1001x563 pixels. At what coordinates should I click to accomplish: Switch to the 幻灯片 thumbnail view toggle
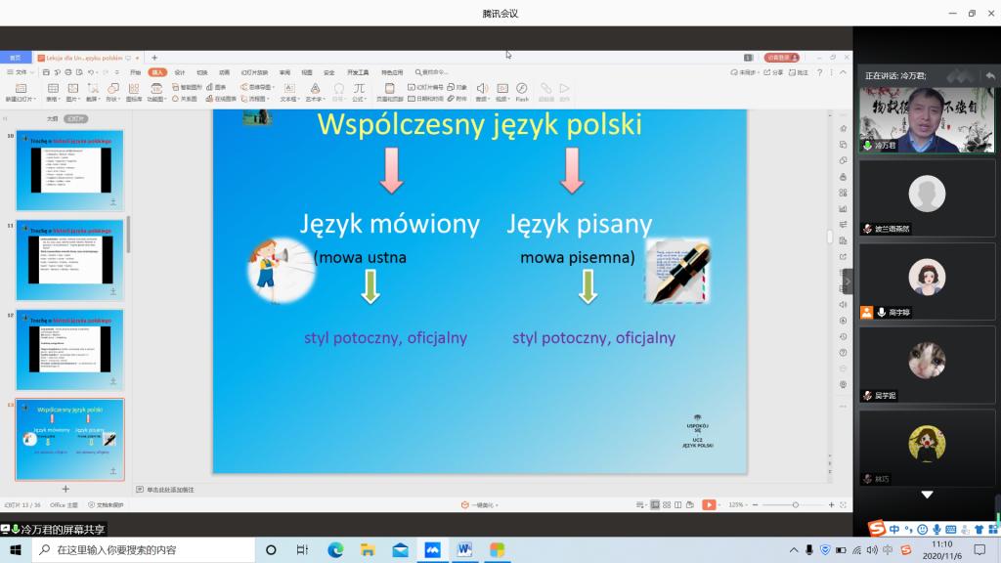tap(75, 118)
